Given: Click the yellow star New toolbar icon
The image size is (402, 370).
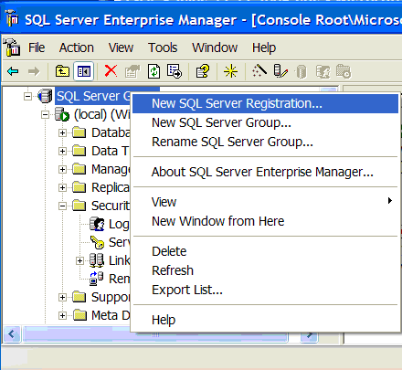Looking at the screenshot, I should [x=230, y=71].
